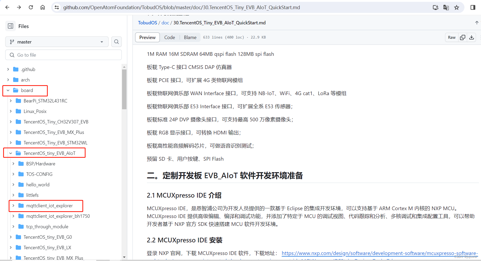This screenshot has width=481, height=261.
Task: Click the Go to file field
Action: (x=64, y=55)
